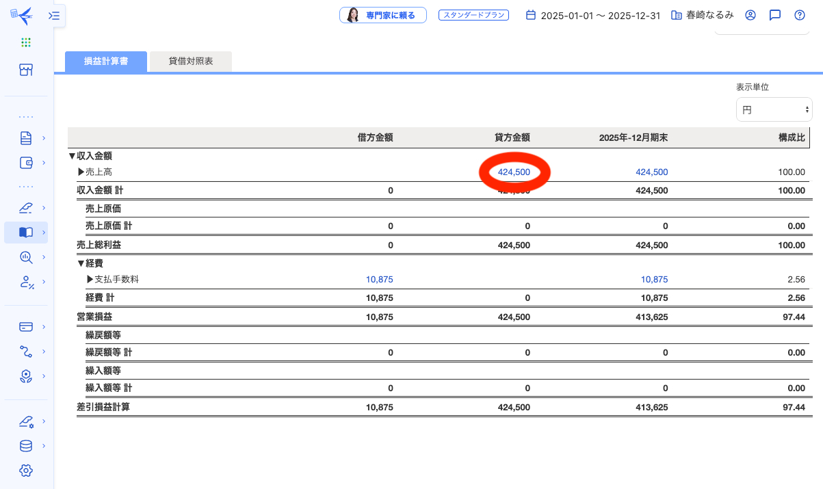Viewport: 823px width, 489px height.
Task: Click the document icon in sidebar
Action: click(26, 138)
